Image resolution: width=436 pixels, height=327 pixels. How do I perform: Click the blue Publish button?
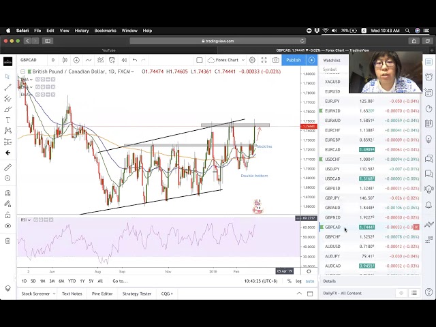(294, 60)
